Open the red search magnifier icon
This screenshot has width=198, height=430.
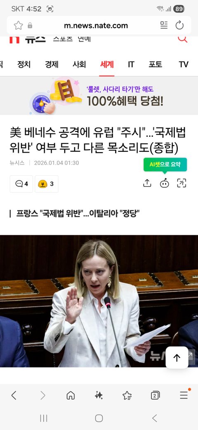(182, 39)
